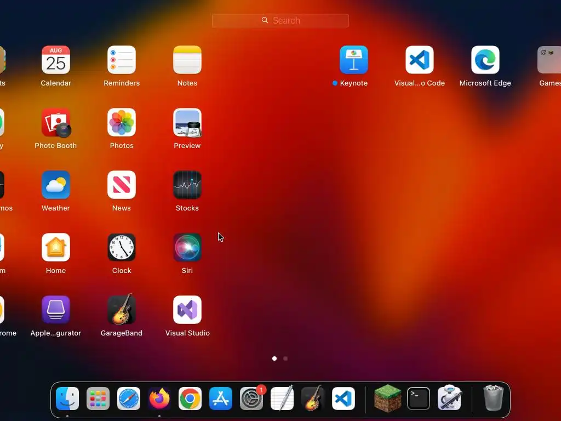Viewport: 561px width, 421px height.
Task: Launch Firefox from the Dock
Action: click(159, 399)
